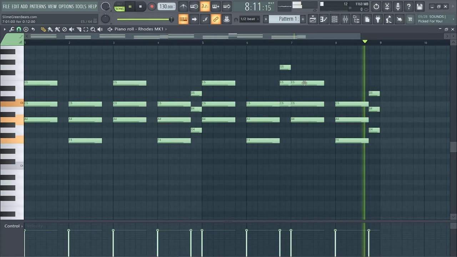Open touch controllers hand icon
Image resolution: width=457 pixels, height=257 pixels.
pos(400,19)
